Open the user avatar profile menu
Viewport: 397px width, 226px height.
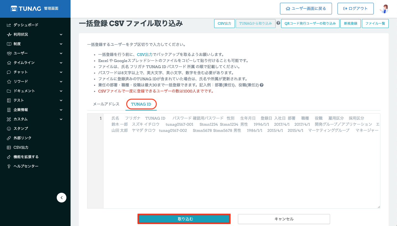coord(384,9)
